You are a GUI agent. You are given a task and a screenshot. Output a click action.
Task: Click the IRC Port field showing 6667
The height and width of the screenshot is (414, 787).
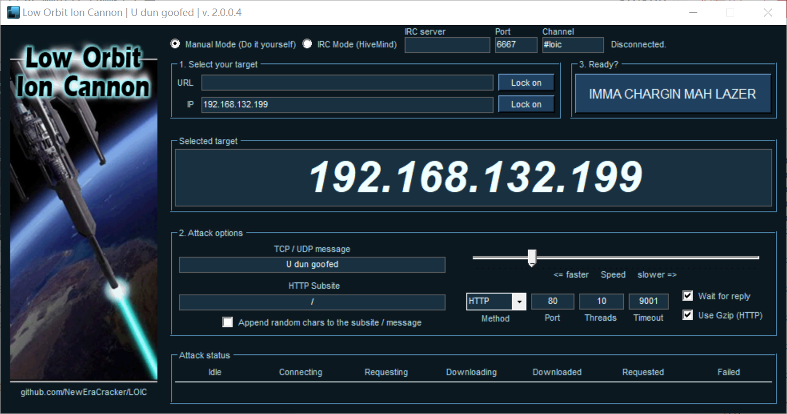pos(516,45)
